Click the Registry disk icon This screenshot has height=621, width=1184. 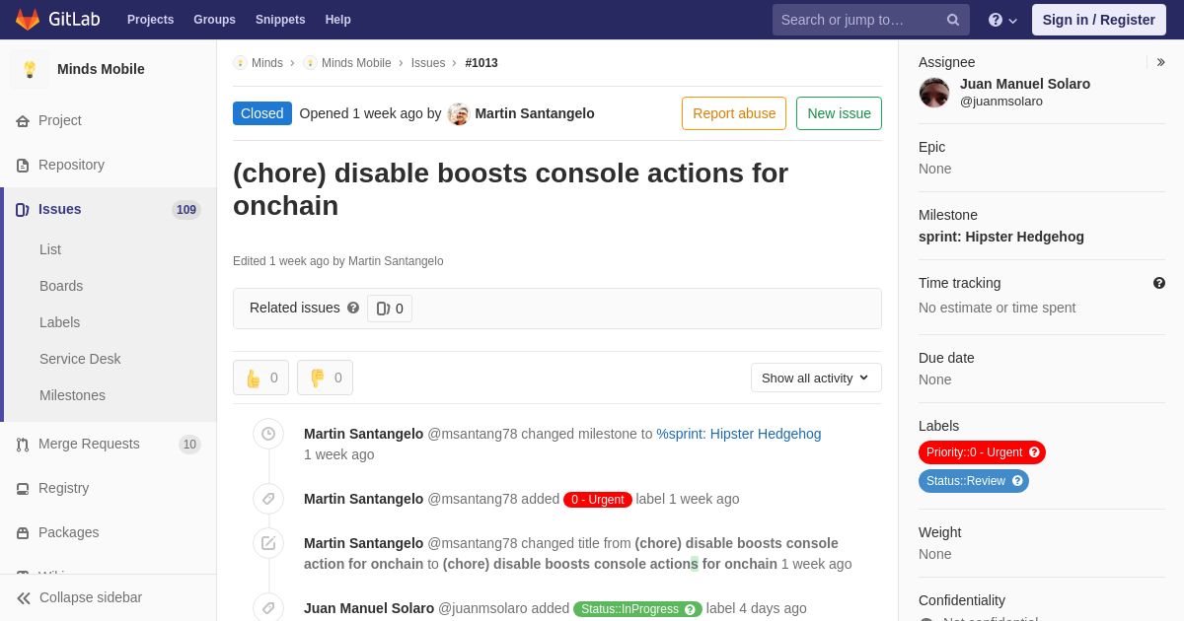[x=23, y=489]
